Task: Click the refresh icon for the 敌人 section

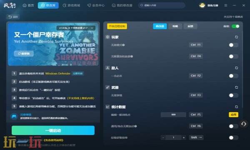Action: pos(236,68)
